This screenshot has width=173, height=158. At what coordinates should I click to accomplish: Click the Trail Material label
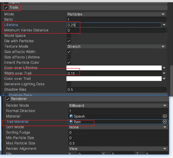(17, 122)
